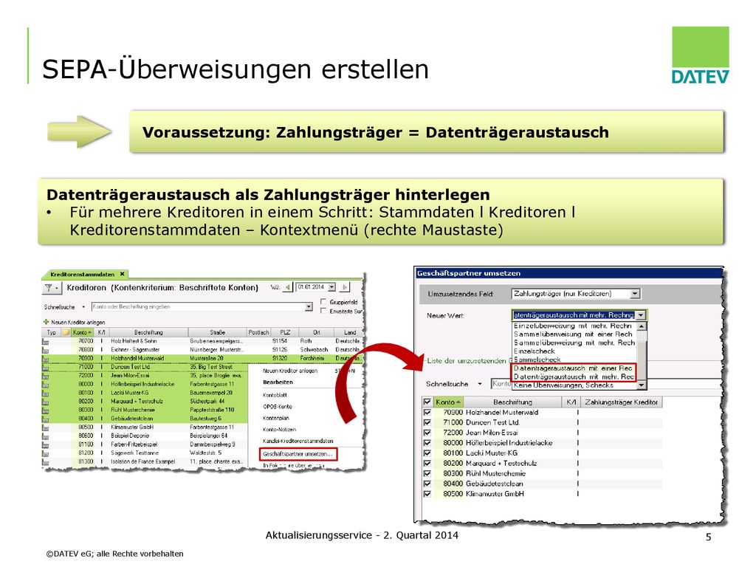Screen dimensions: 756x567
Task: Click Schnellsuche Konto field in Geschäftspartner dialog
Action: pos(501,384)
